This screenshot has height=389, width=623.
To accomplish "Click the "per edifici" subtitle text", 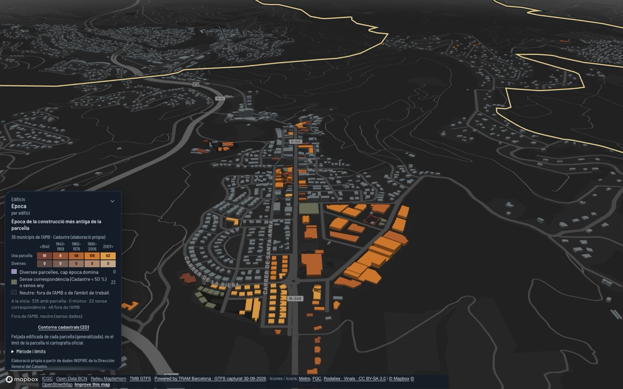I will (21, 213).
